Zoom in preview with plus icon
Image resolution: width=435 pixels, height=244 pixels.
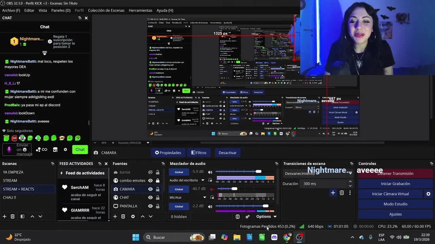(113, 143)
